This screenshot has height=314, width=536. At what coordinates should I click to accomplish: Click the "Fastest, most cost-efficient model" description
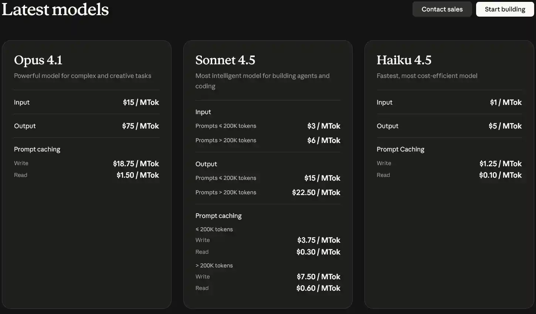click(x=427, y=76)
